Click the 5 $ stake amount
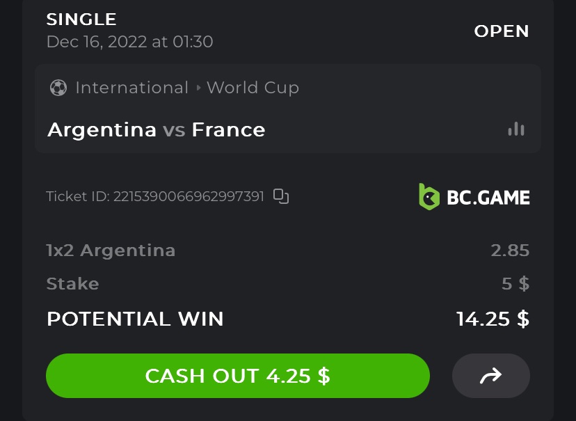 point(515,284)
